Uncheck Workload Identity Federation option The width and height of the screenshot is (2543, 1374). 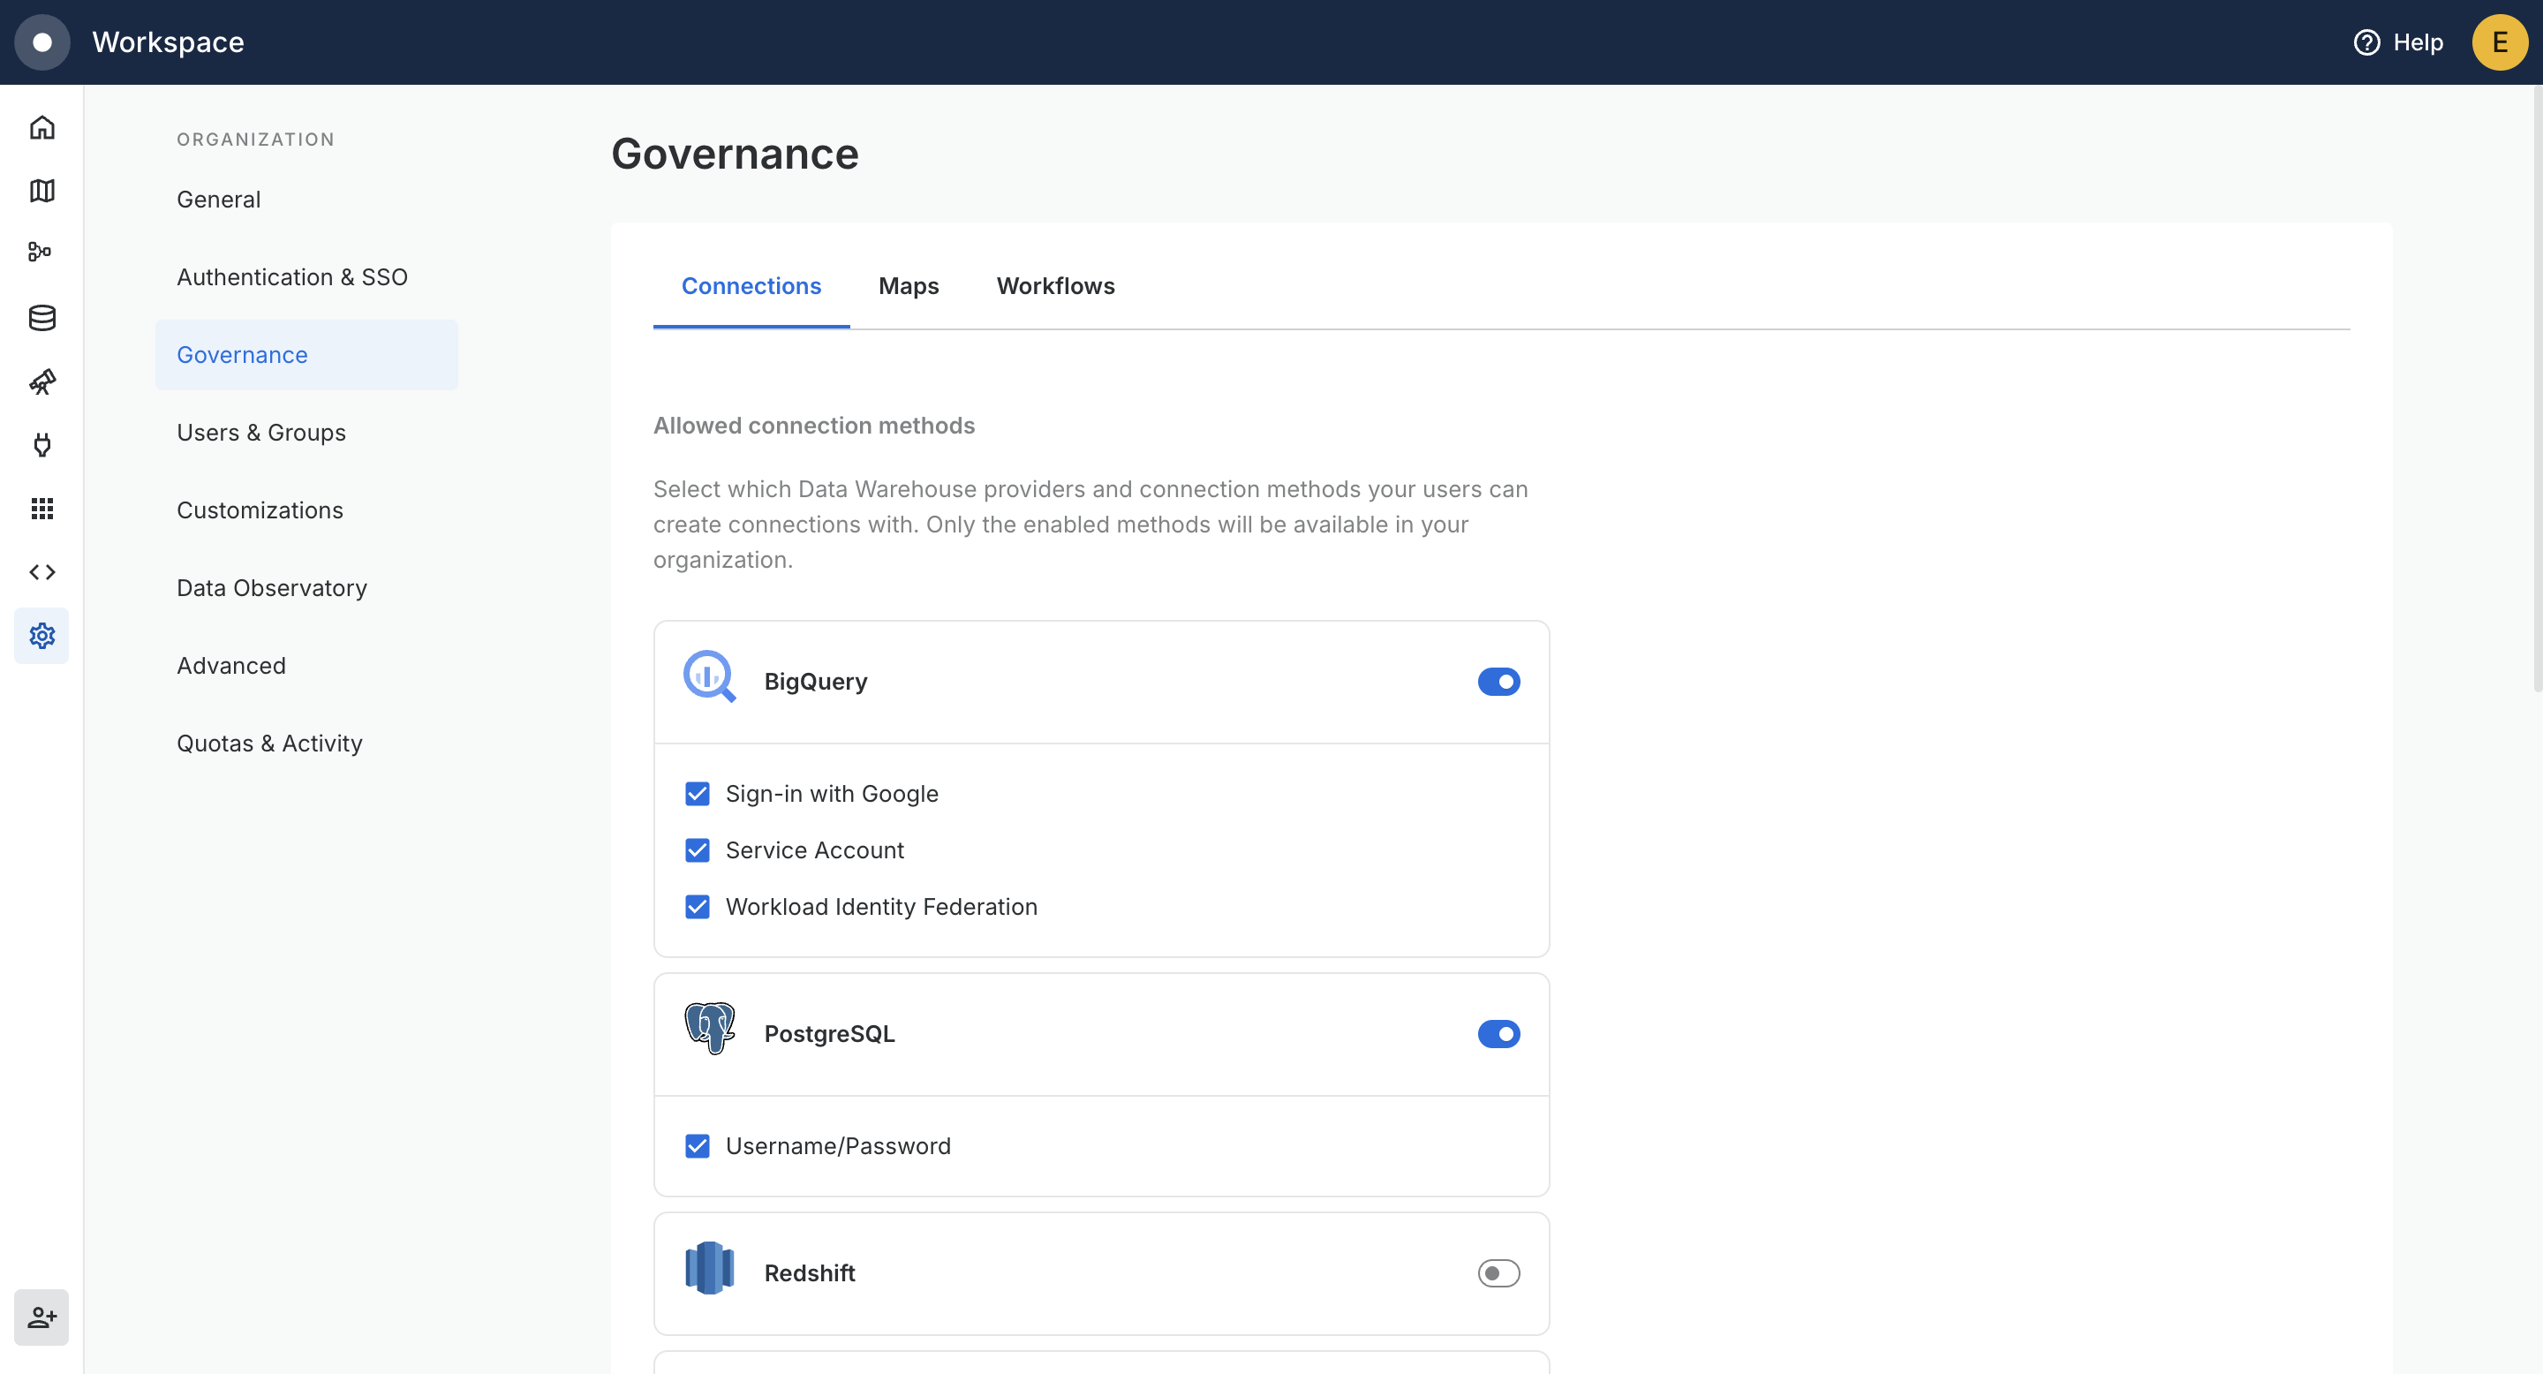point(697,907)
